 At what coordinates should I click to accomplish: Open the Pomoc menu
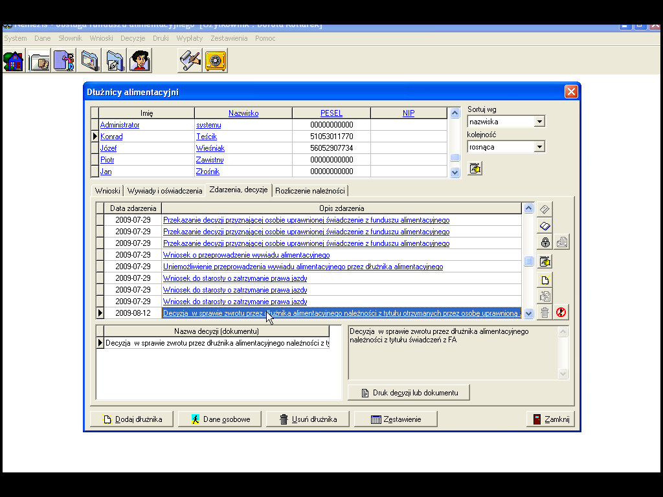265,38
